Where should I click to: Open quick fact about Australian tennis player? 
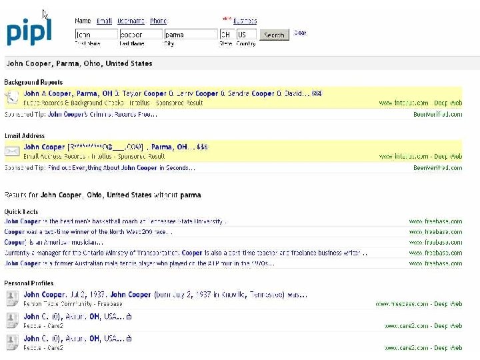click(x=139, y=263)
